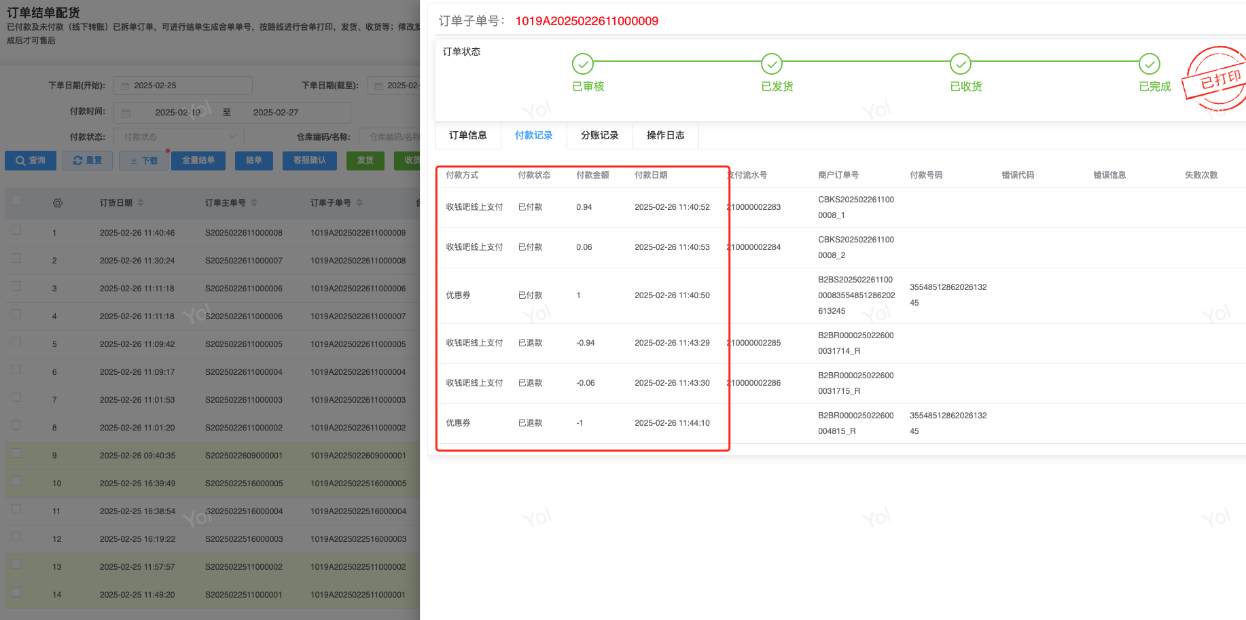
Task: Click the red 已打印 stamp
Action: click(x=1217, y=79)
